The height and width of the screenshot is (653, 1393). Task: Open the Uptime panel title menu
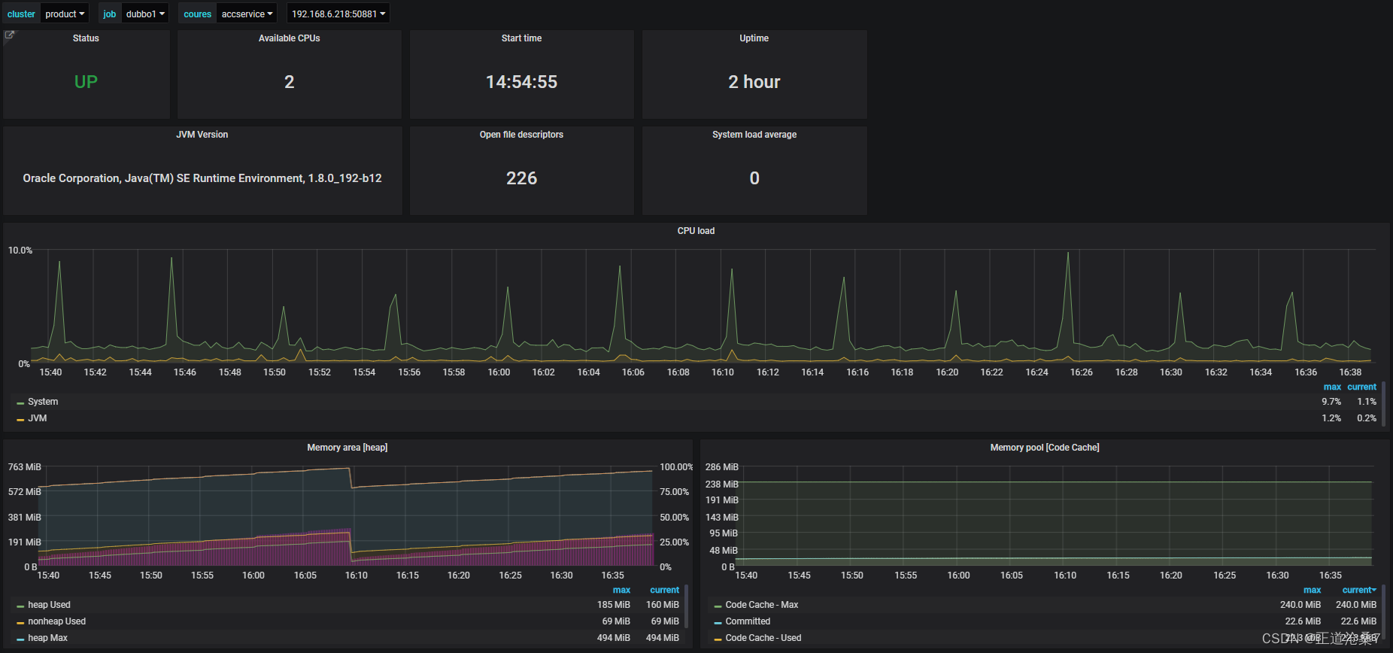(x=754, y=38)
